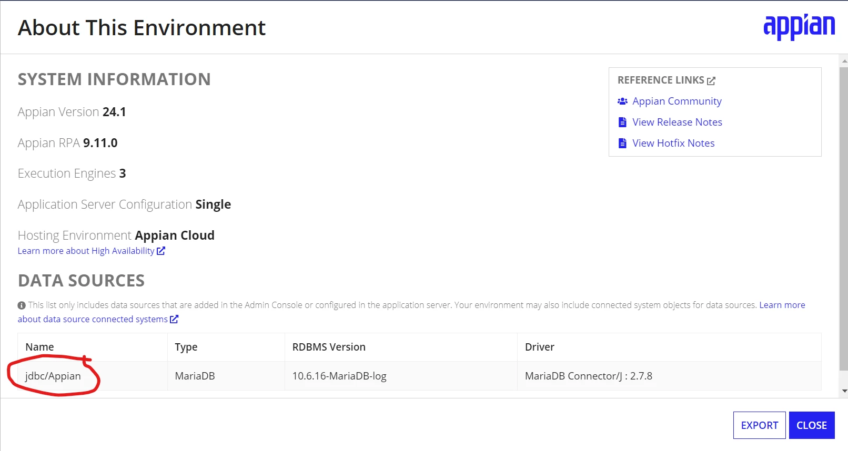
Task: Click the EXPORT button
Action: 760,425
